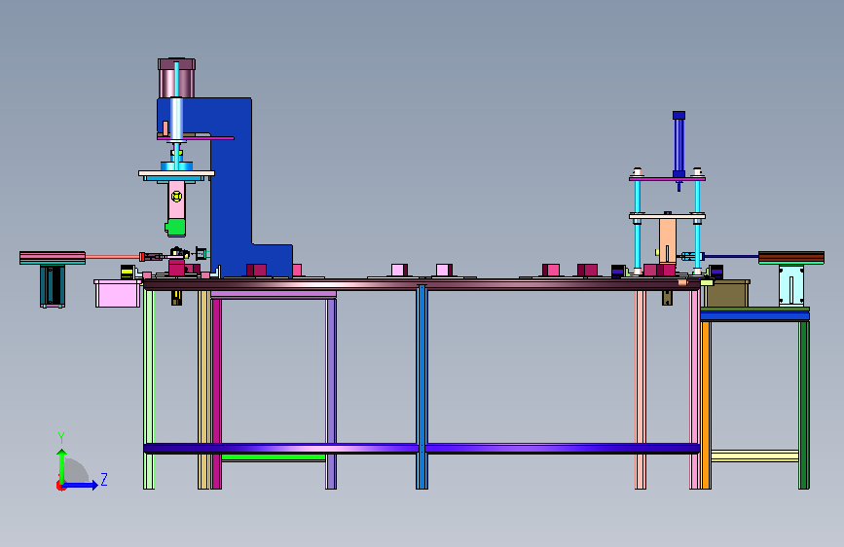
Task: Select the pink cylinder on top of the press
Action: 176,79
